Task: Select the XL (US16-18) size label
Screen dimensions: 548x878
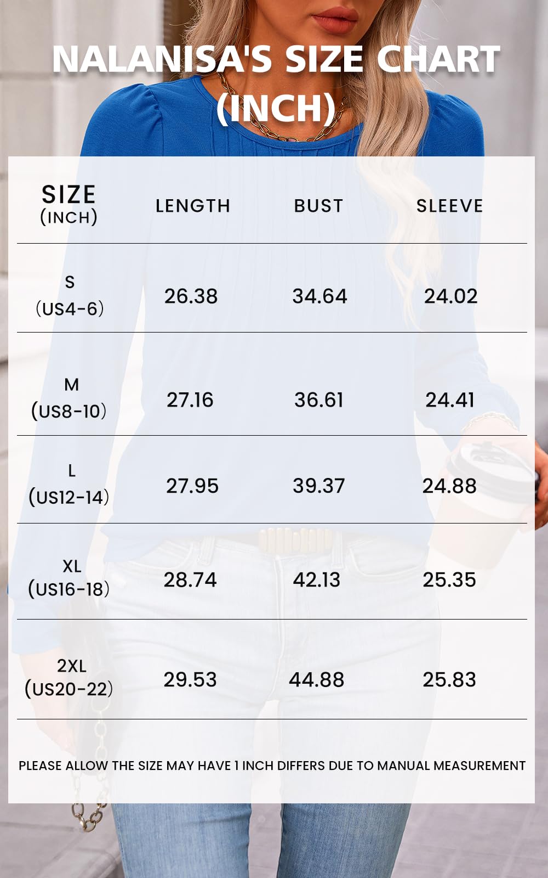Action: [x=70, y=578]
